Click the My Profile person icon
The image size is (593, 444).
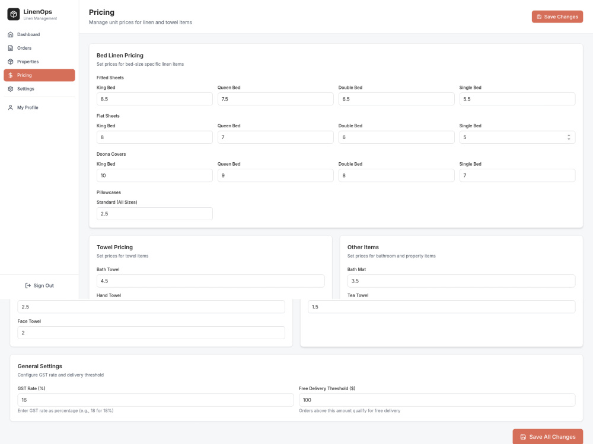pos(11,108)
